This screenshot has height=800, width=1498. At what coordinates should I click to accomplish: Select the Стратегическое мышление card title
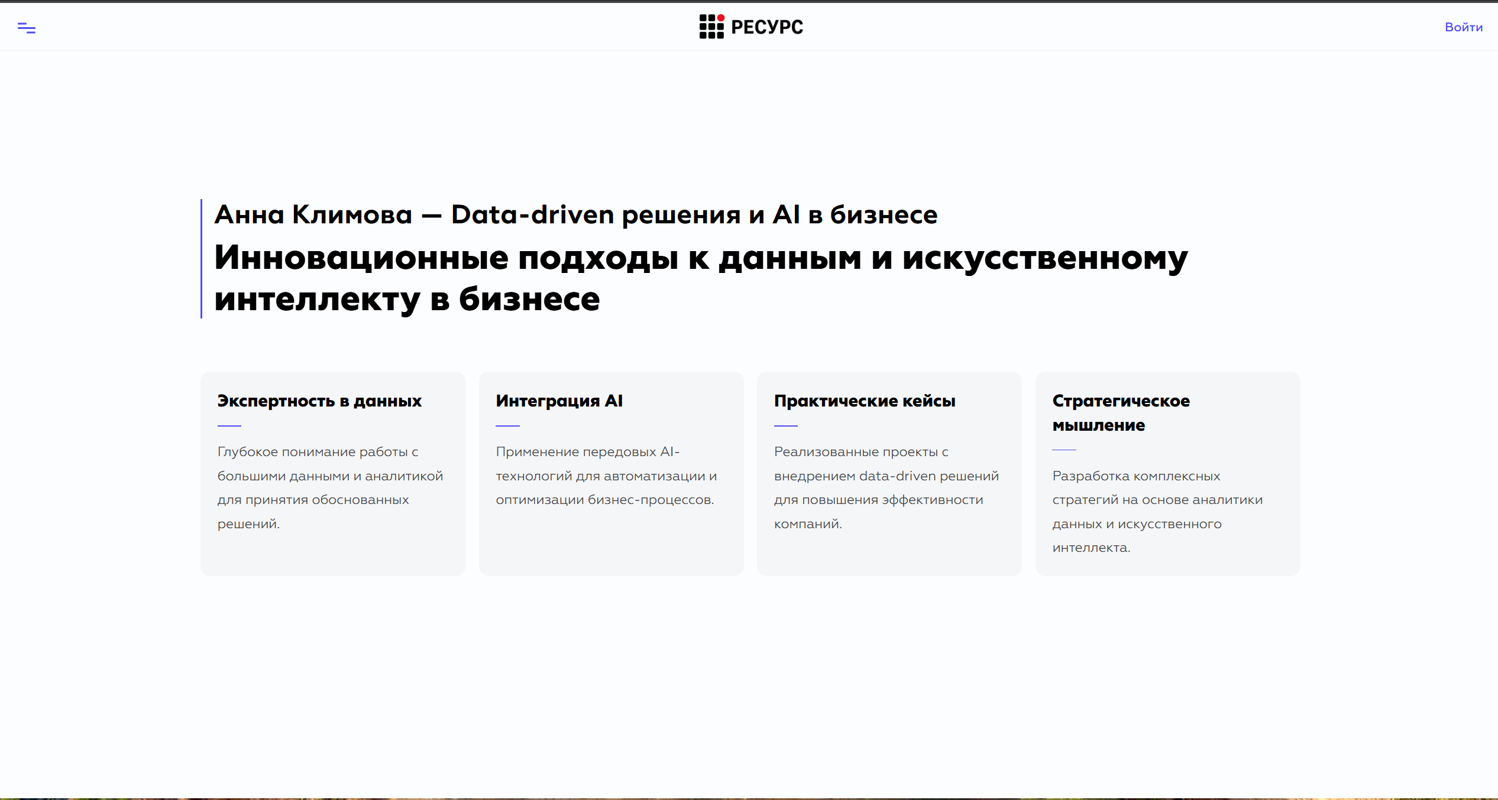coord(1120,412)
